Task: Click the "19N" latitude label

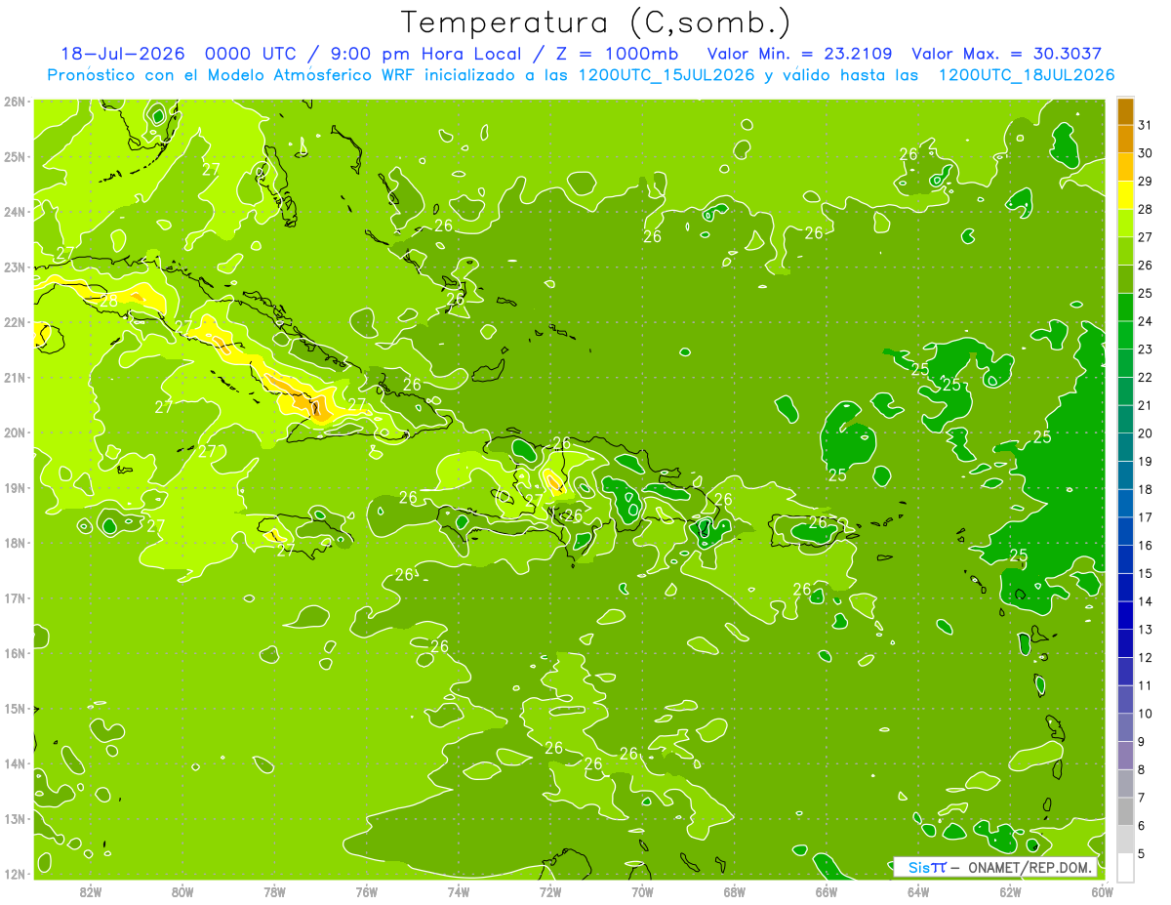Action: [x=16, y=488]
